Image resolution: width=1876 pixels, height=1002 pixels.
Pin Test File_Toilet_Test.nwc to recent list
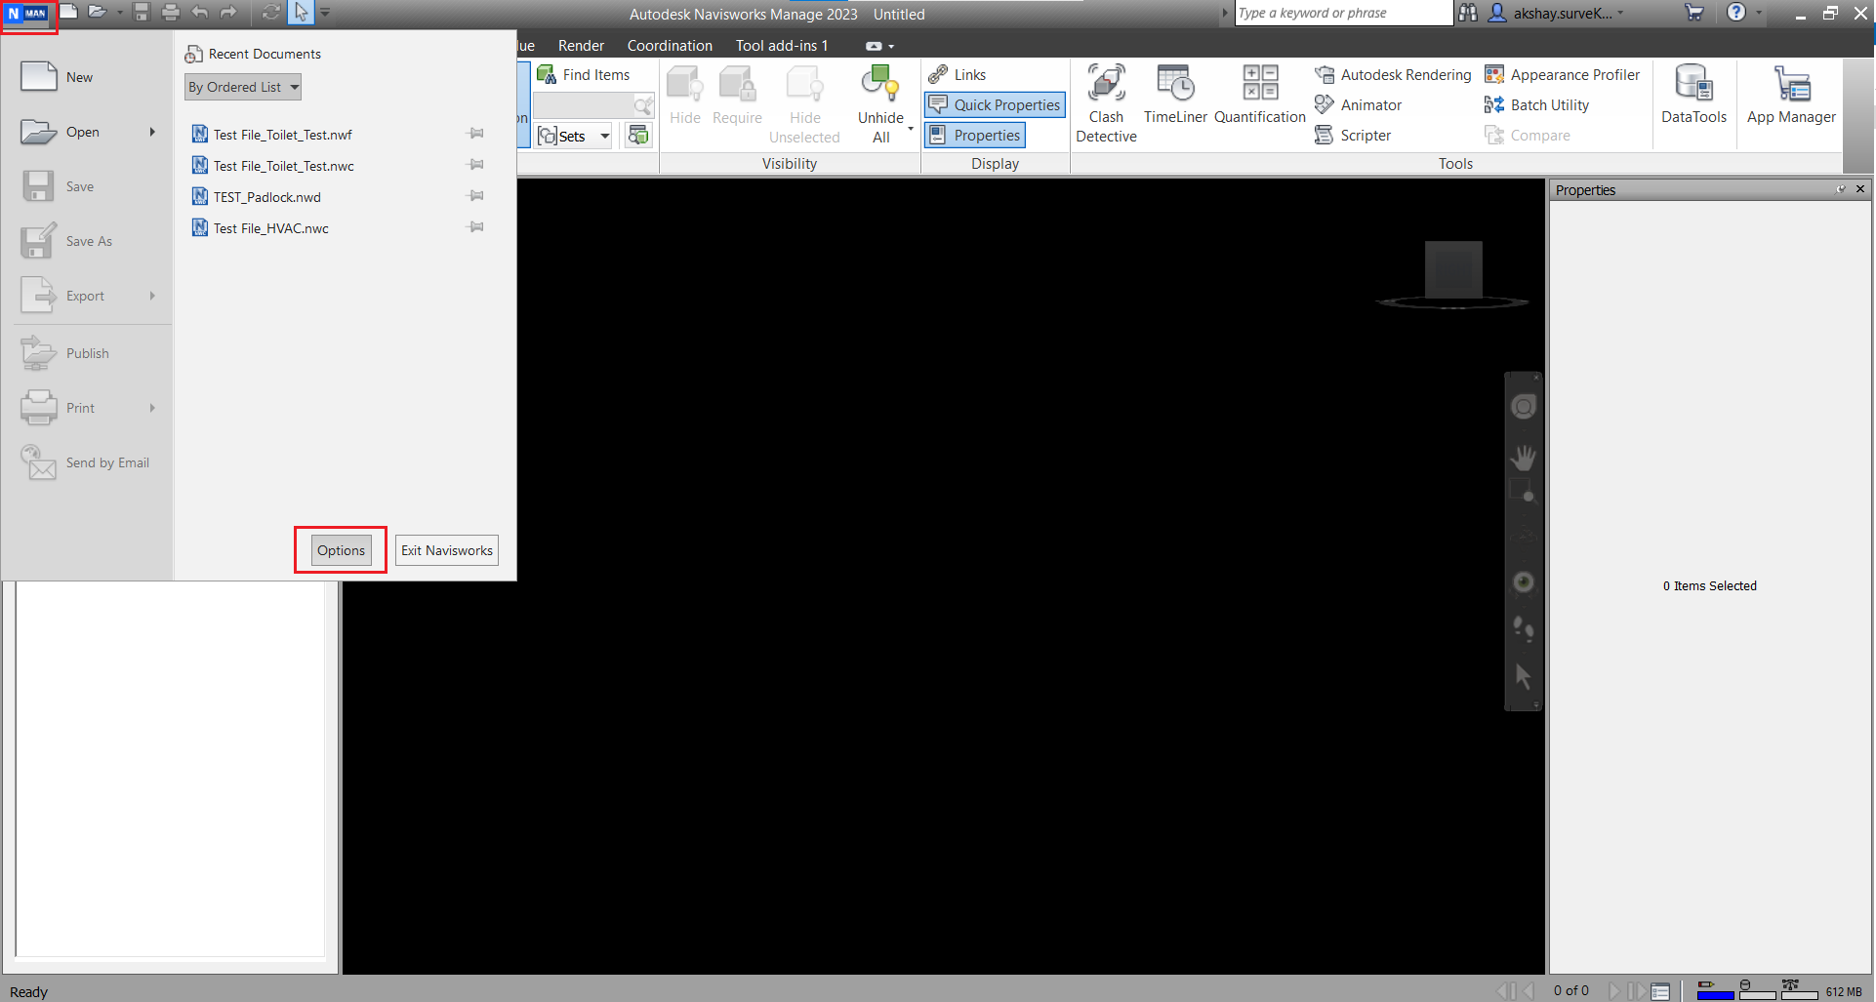click(476, 165)
